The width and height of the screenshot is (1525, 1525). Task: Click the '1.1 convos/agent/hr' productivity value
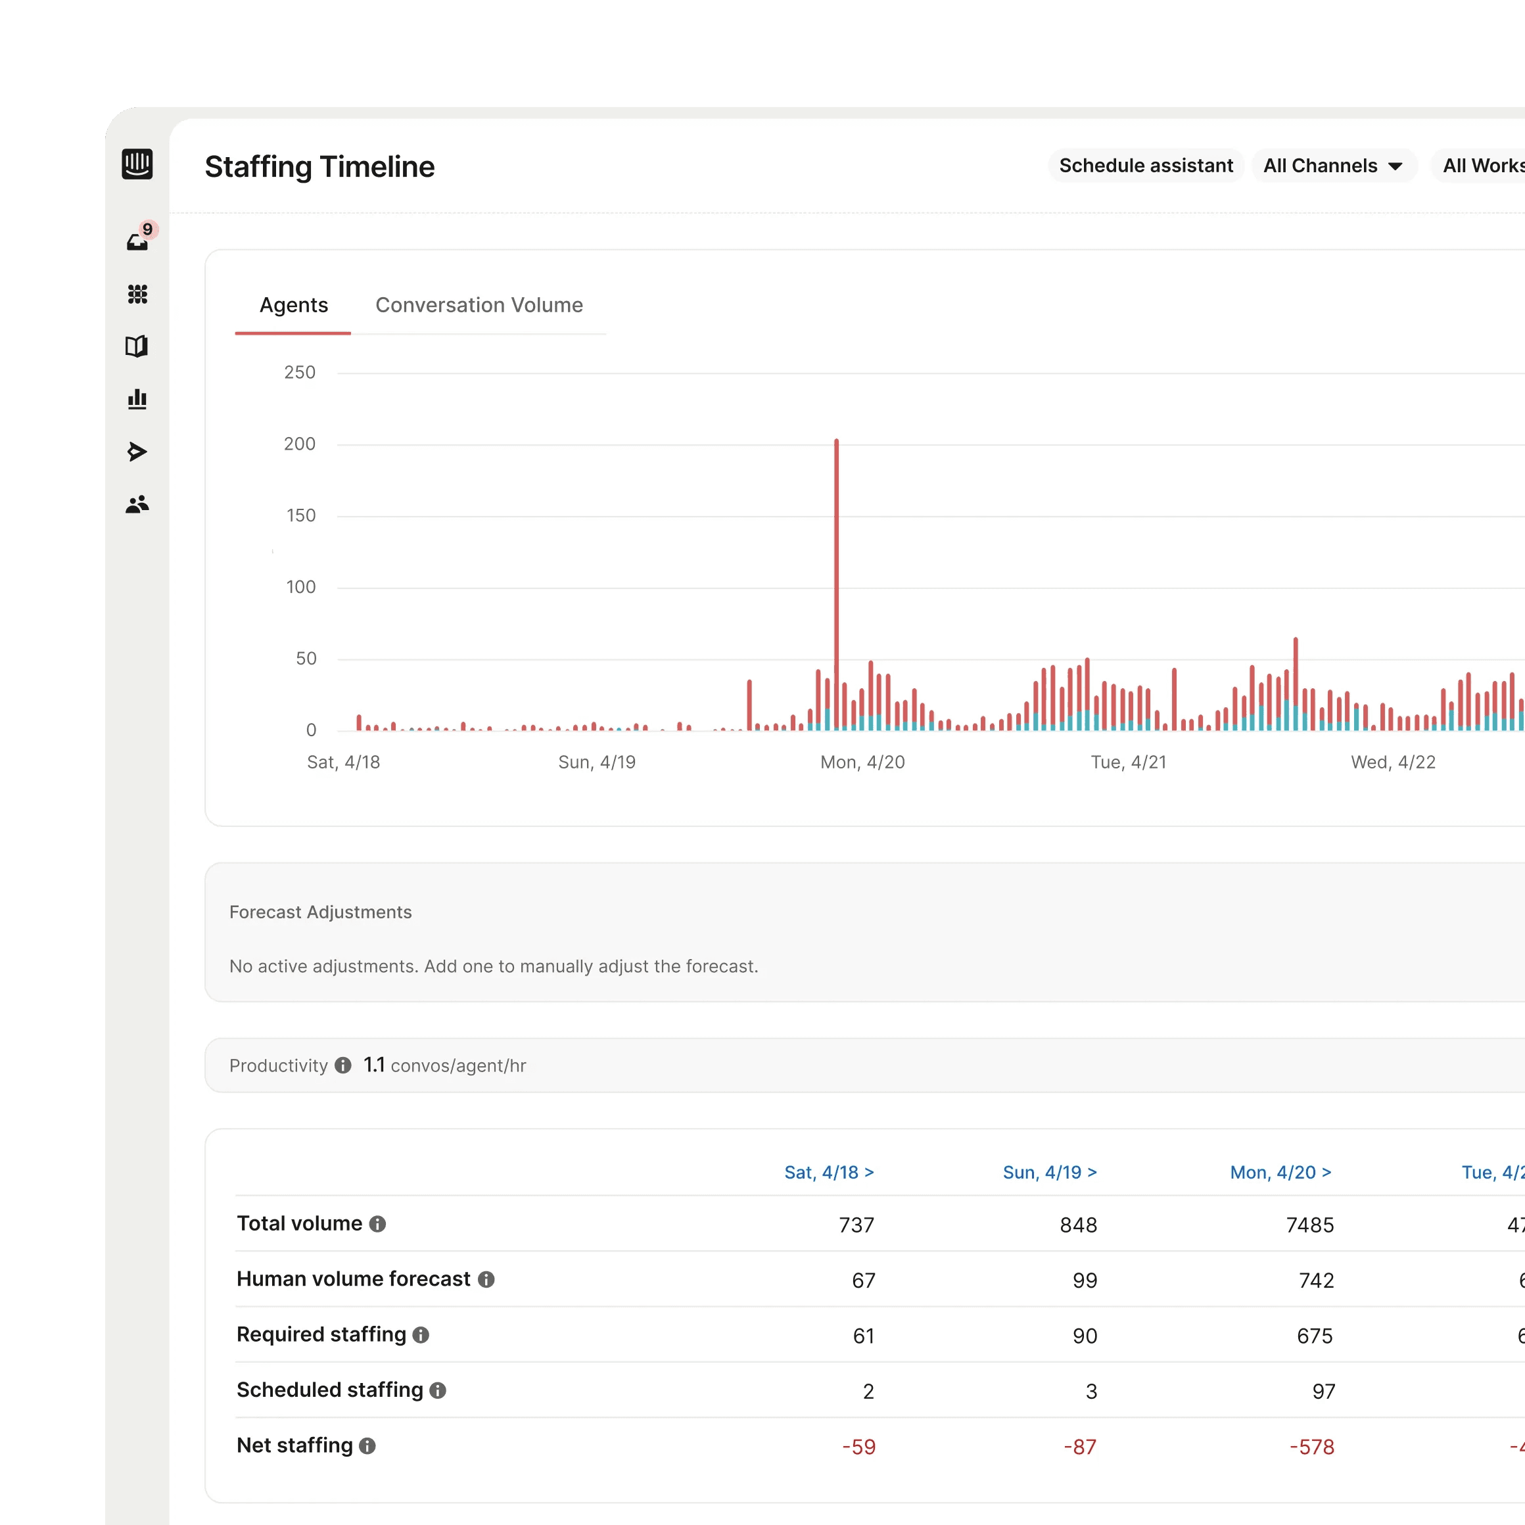tap(444, 1066)
